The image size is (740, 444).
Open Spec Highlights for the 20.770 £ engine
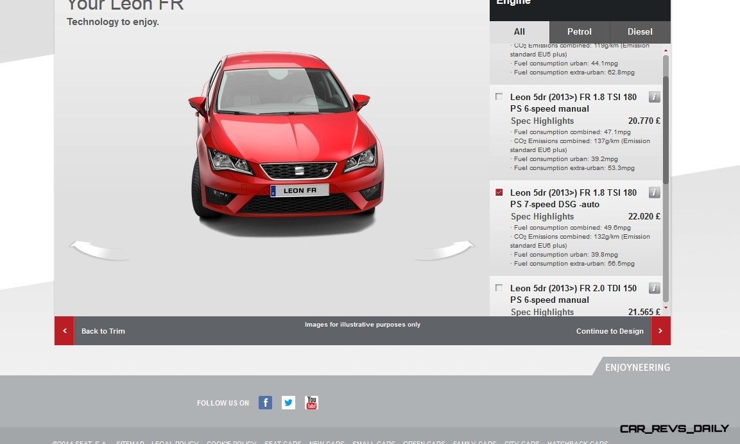[x=542, y=121]
